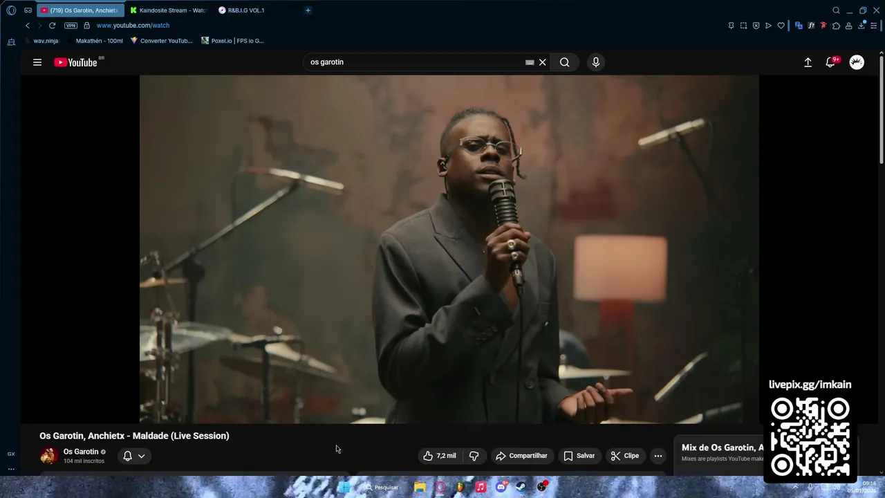Open the Os Garotin channel avatar

click(48, 456)
